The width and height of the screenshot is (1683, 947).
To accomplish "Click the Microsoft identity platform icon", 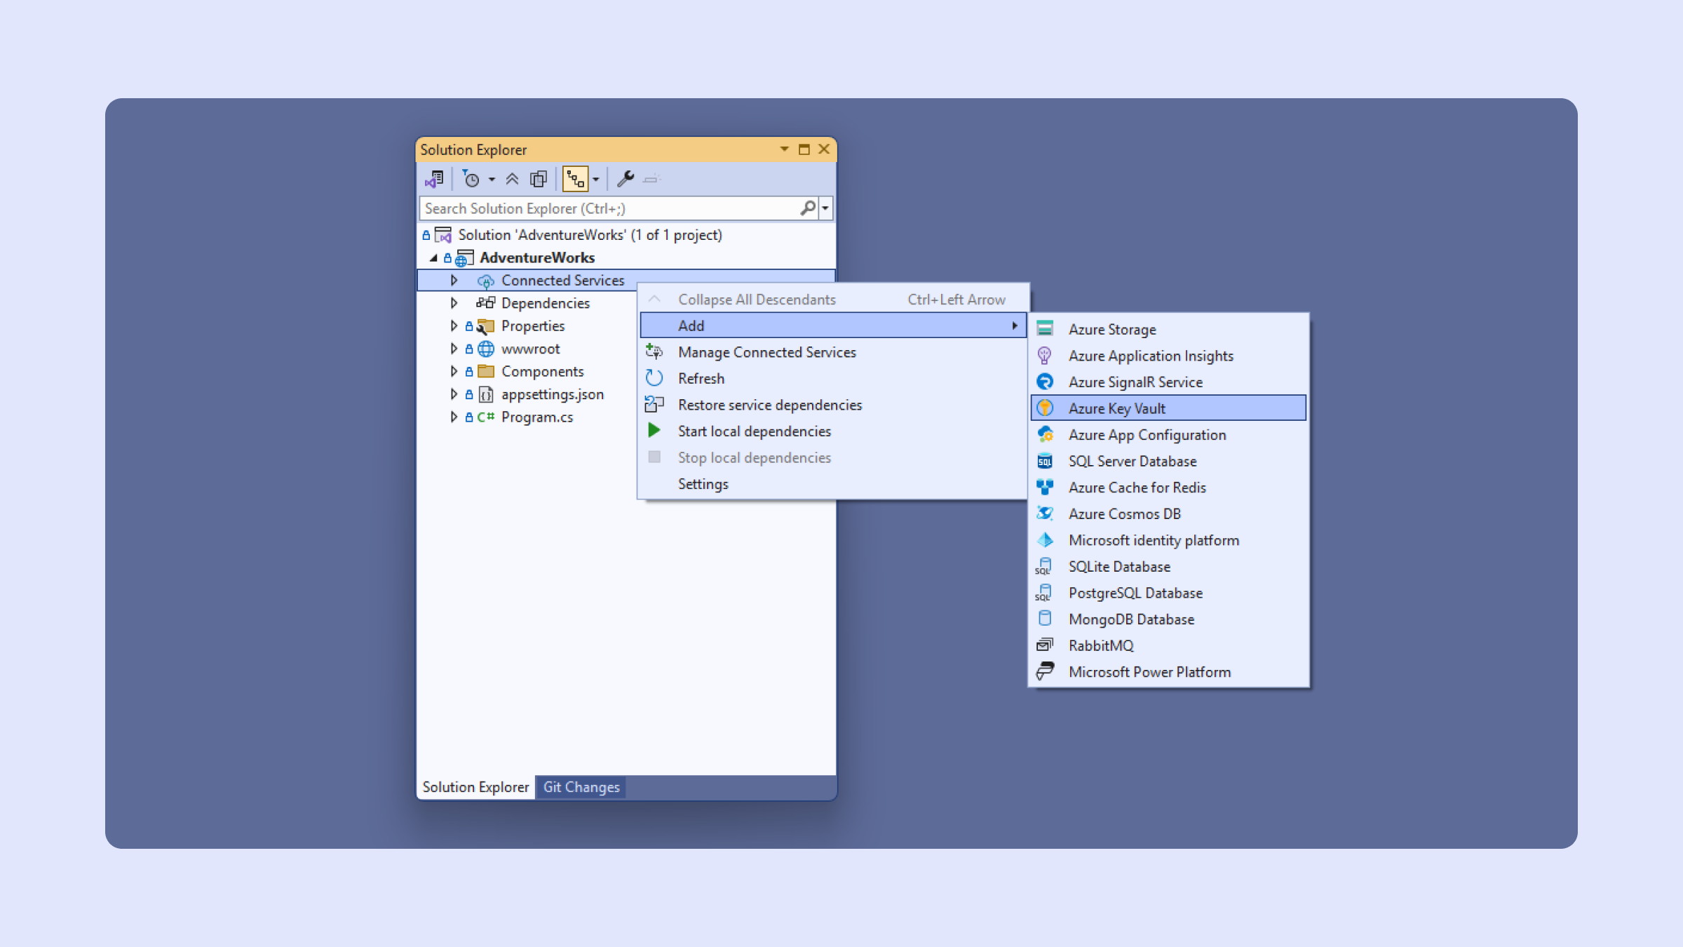I will (x=1045, y=540).
